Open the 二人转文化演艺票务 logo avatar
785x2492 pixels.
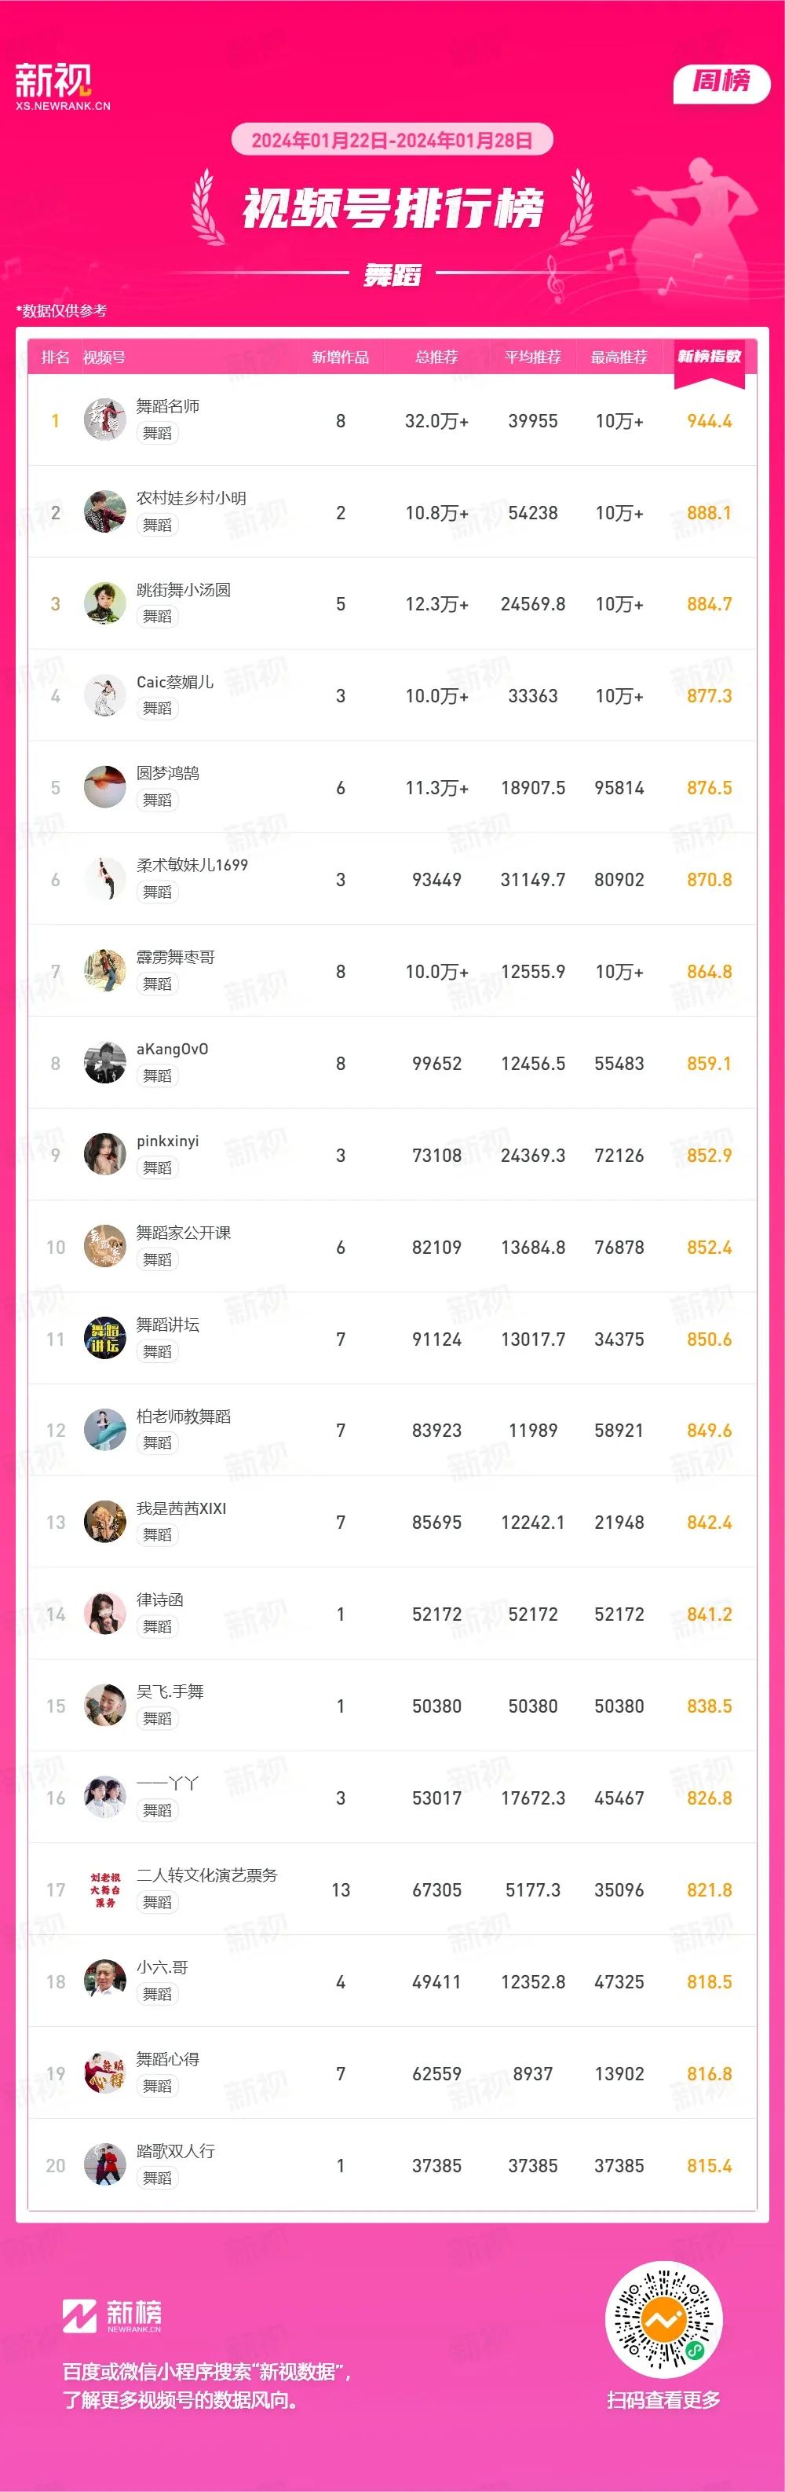coord(104,1889)
